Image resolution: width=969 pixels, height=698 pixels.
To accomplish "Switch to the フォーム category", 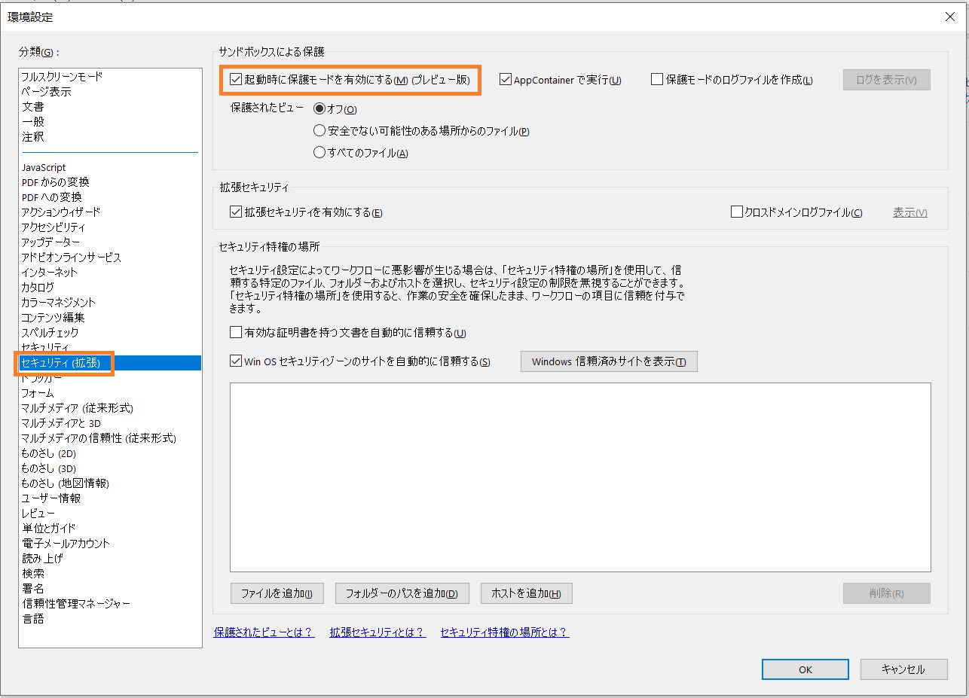I will tap(37, 393).
